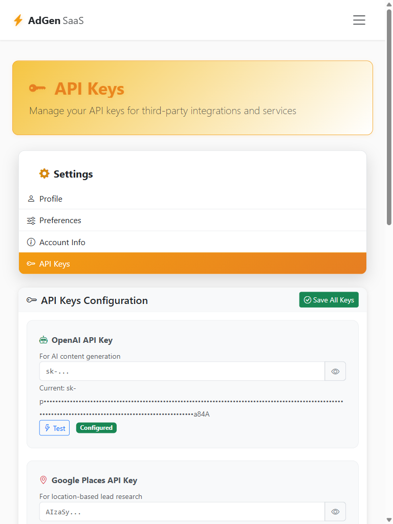The width and height of the screenshot is (393, 524).
Task: Click the Preferences sliders icon
Action: coord(31,221)
